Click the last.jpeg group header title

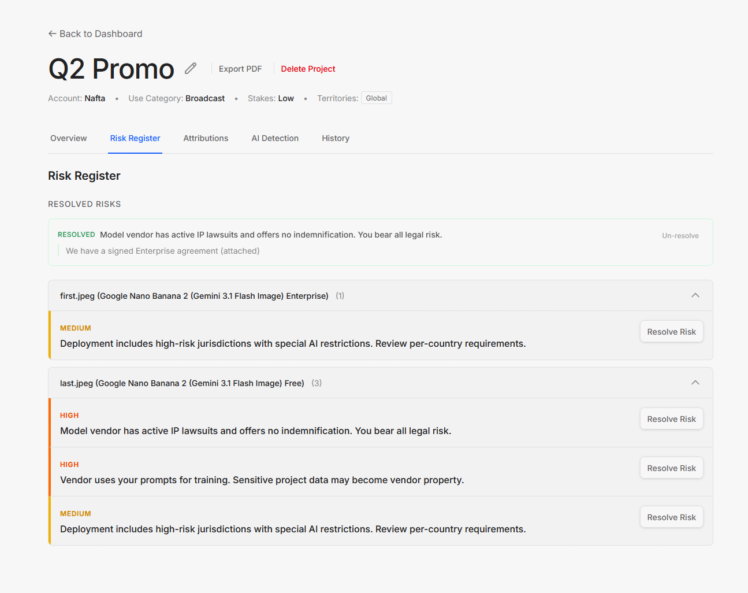(182, 383)
